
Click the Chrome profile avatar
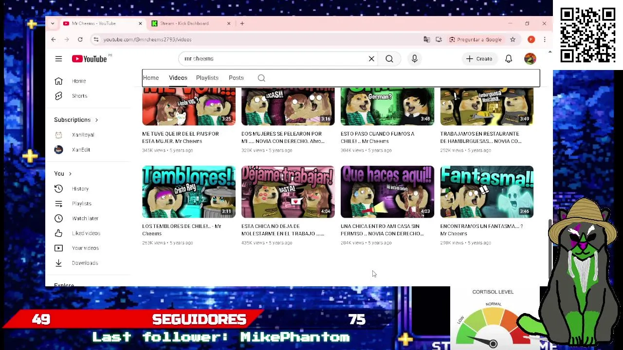click(531, 39)
